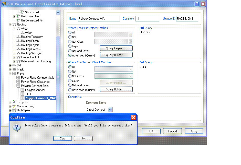Click the Unique ID input field
Viewport: 241px width, 165px height.
coord(187,19)
